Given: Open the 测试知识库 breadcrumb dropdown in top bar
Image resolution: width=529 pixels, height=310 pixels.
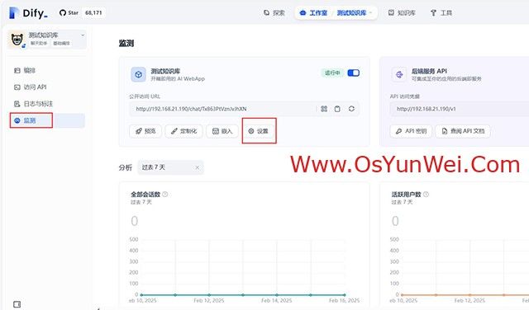Looking at the screenshot, I should point(355,13).
